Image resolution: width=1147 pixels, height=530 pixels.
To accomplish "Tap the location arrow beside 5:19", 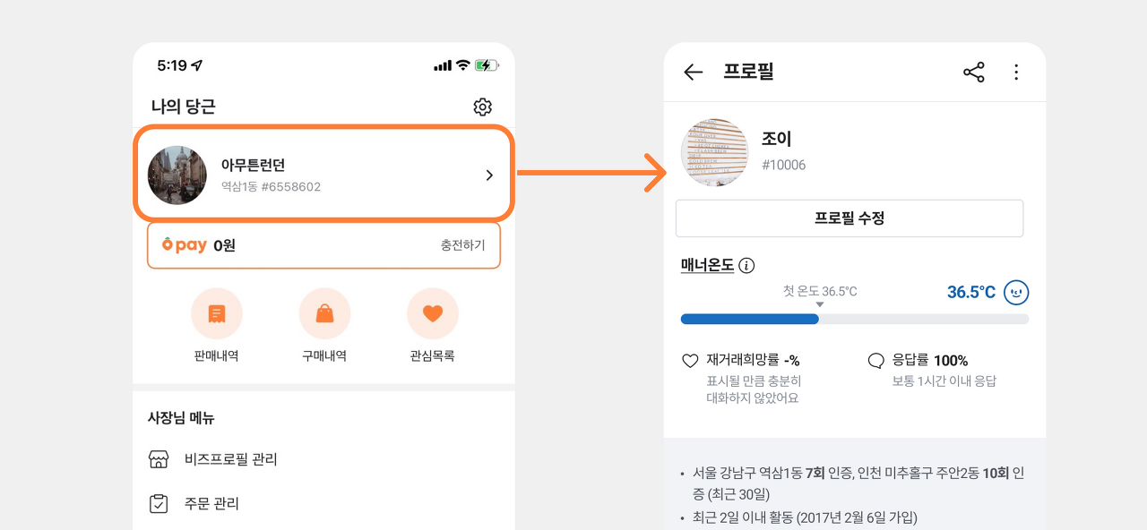I will [x=197, y=65].
